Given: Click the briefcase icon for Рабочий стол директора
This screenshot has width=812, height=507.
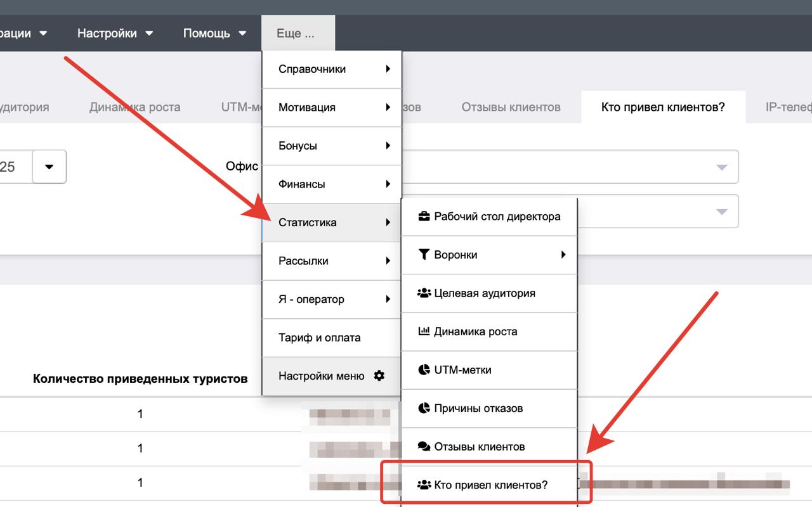Looking at the screenshot, I should coord(424,217).
